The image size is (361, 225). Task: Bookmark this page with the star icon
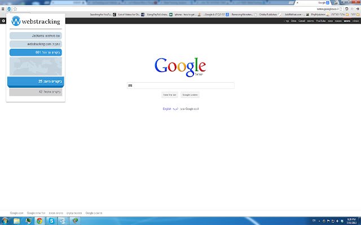[15, 9]
